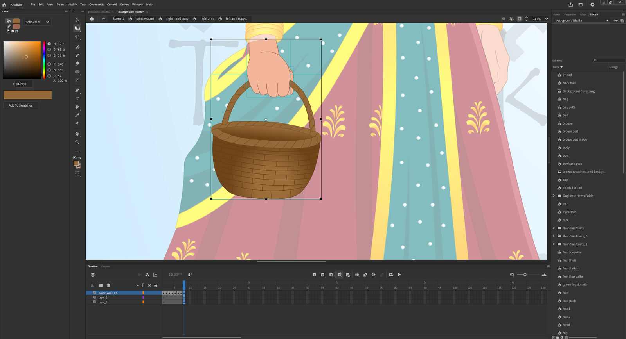Image resolution: width=626 pixels, height=339 pixels.
Task: Go back to Scene 1 breadcrumb
Action: click(x=118, y=19)
